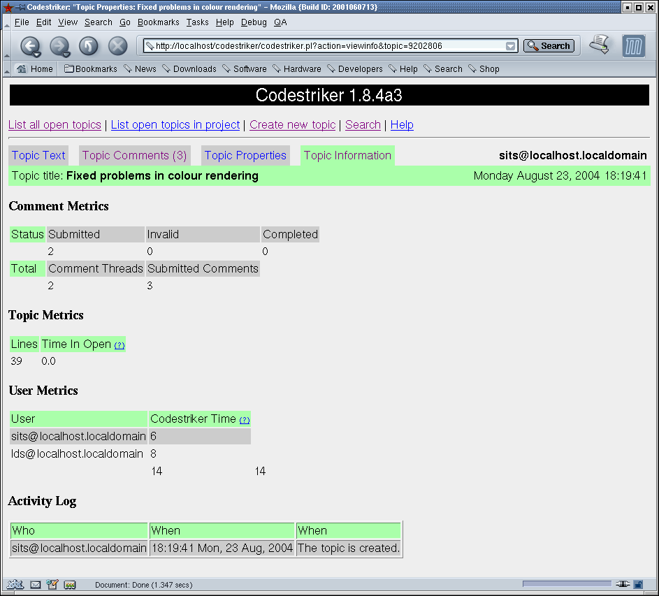Image resolution: width=659 pixels, height=596 pixels.
Task: Click the Back navigation button
Action: click(29, 47)
